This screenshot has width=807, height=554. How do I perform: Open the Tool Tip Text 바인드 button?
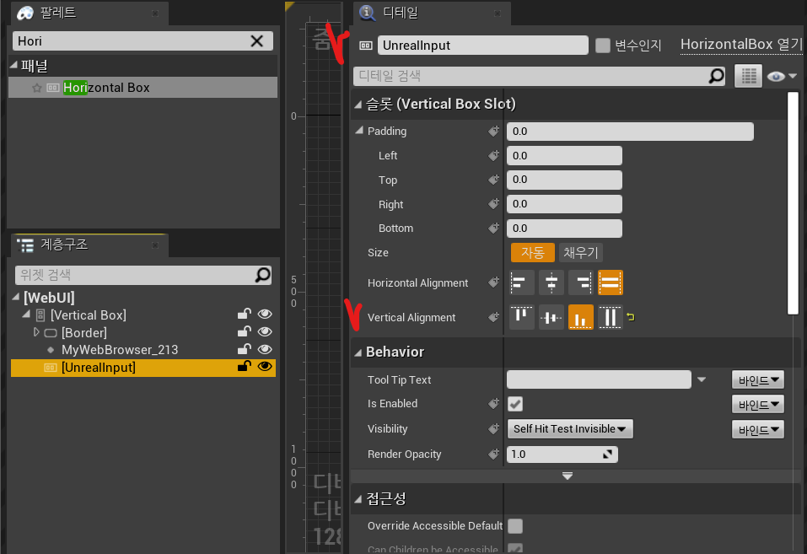[x=757, y=379]
